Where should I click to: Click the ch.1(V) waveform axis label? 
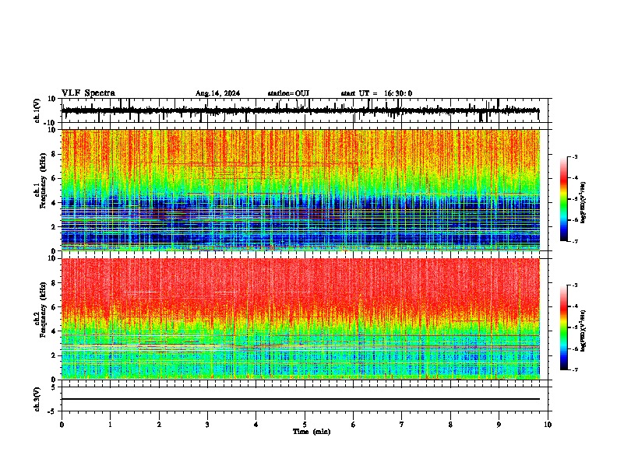37,110
